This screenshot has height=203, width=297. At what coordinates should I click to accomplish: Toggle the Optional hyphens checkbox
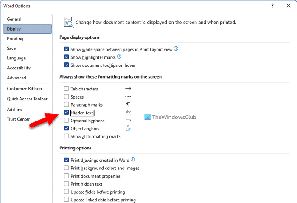(66, 121)
